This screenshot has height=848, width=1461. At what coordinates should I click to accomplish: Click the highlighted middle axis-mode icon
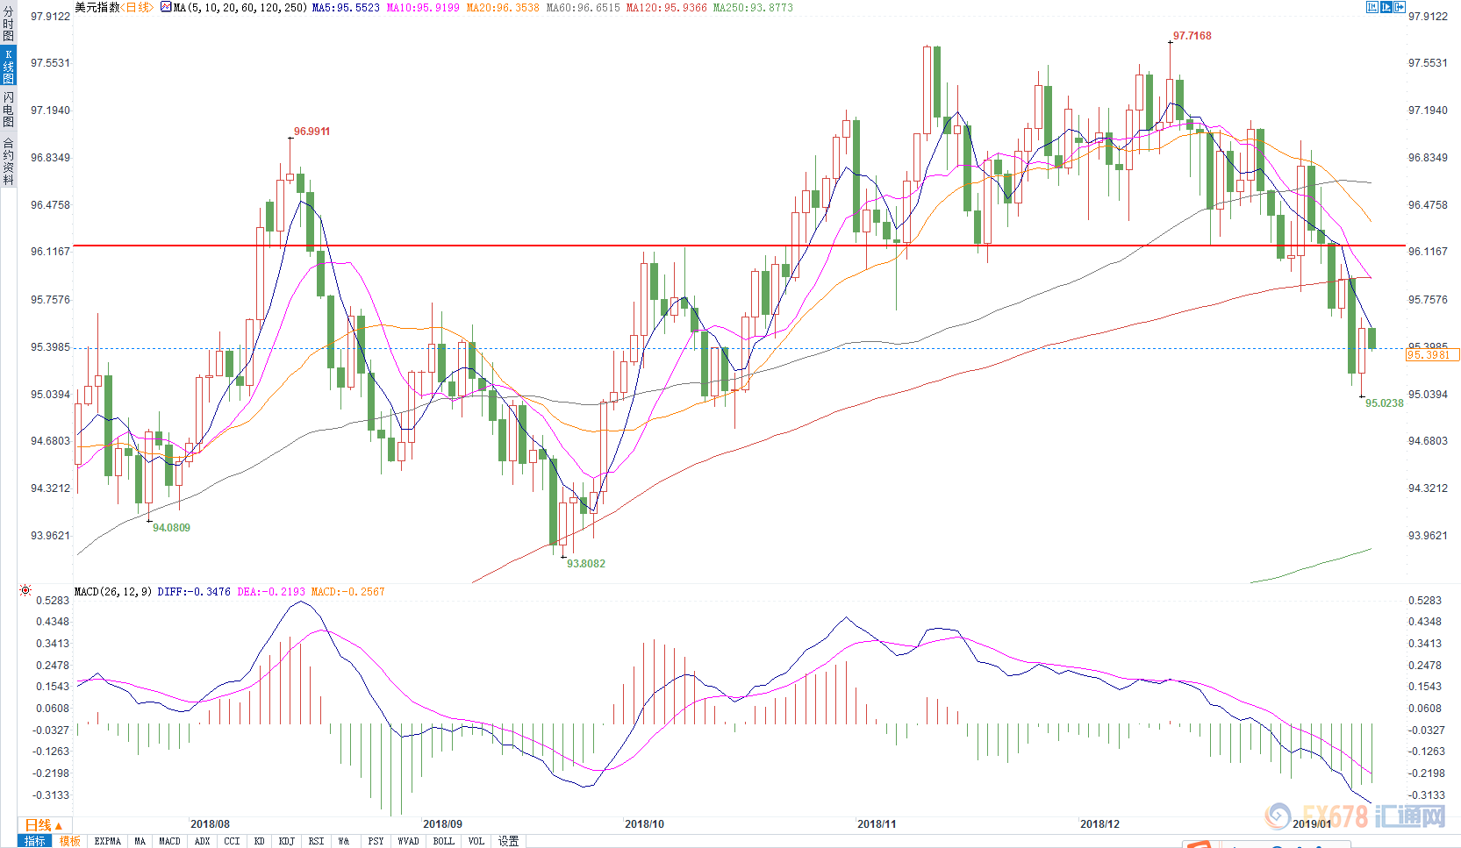(1386, 7)
